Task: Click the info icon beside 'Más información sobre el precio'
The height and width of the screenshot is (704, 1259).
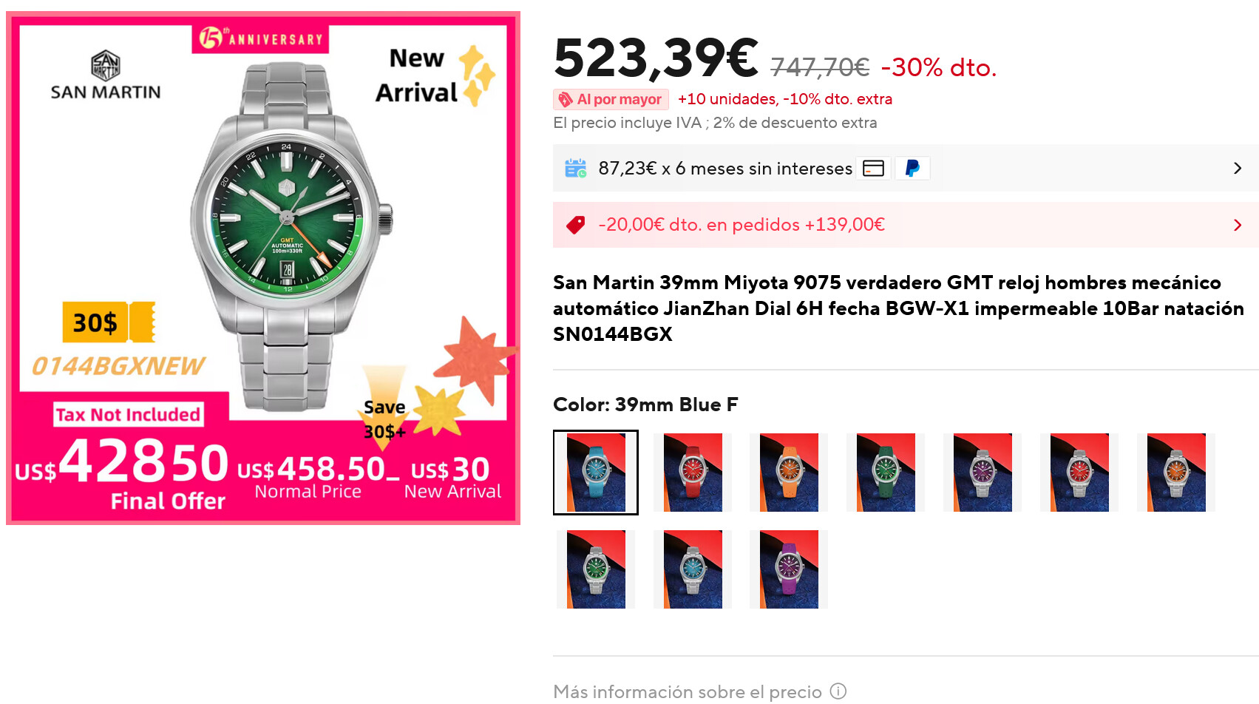Action: tap(838, 691)
